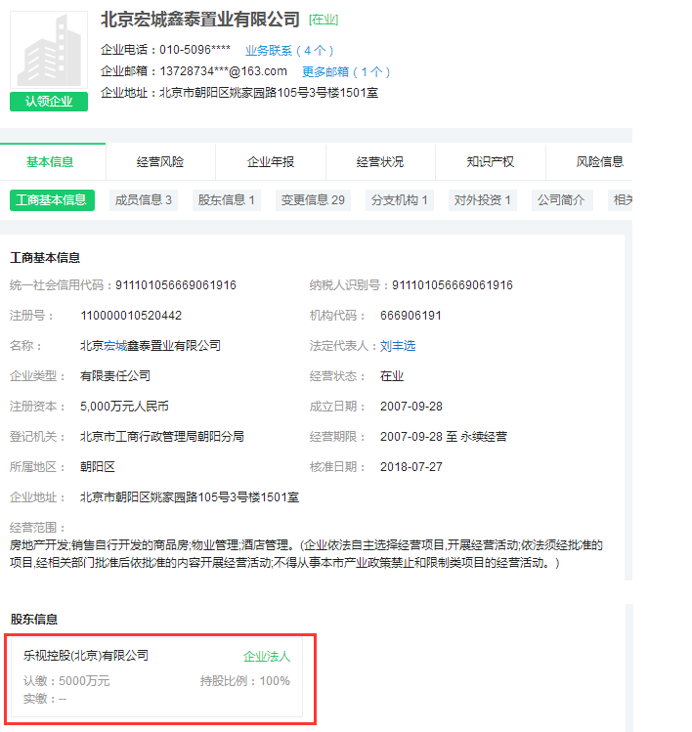The height and width of the screenshot is (732, 692).
Task: Jump to 对外投资 1 section
Action: tap(482, 200)
